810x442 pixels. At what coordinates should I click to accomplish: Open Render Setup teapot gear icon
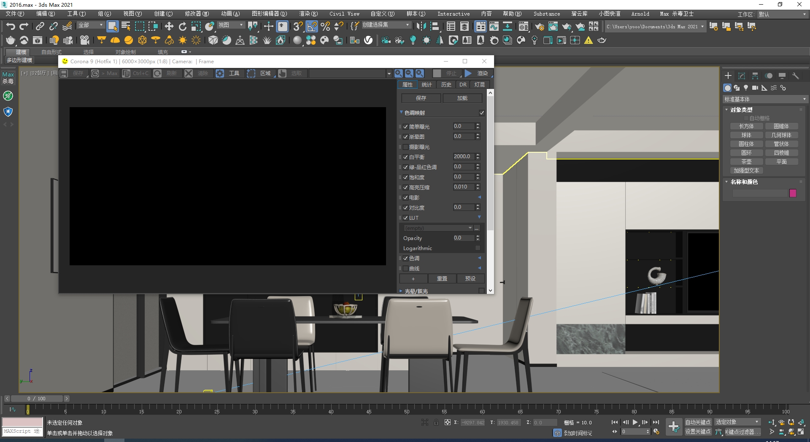(539, 27)
